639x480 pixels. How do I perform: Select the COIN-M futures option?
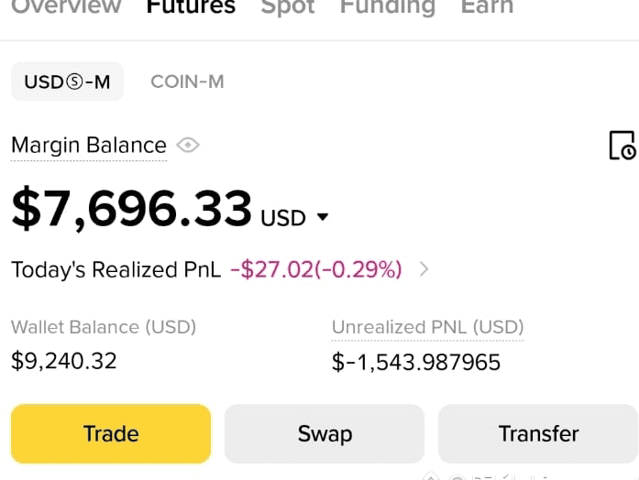(187, 82)
